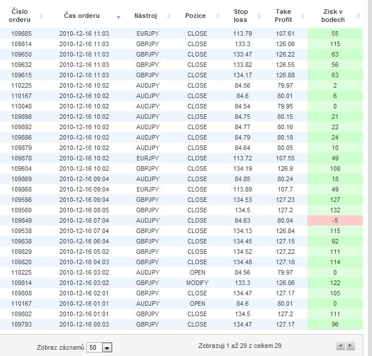372x356 pixels.
Task: Click the Zobrazuji 1 až 29 status text
Action: click(x=239, y=346)
